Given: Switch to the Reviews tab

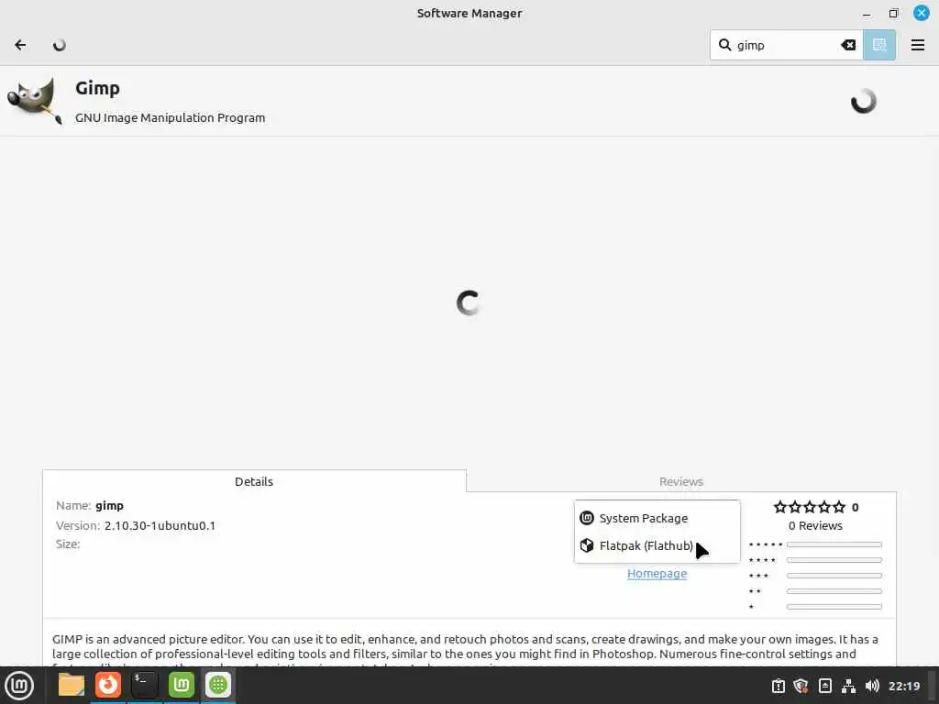Looking at the screenshot, I should [x=681, y=481].
